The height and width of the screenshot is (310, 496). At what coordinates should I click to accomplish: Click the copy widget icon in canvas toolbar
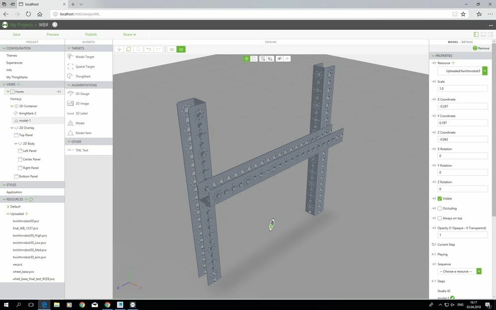(129, 49)
